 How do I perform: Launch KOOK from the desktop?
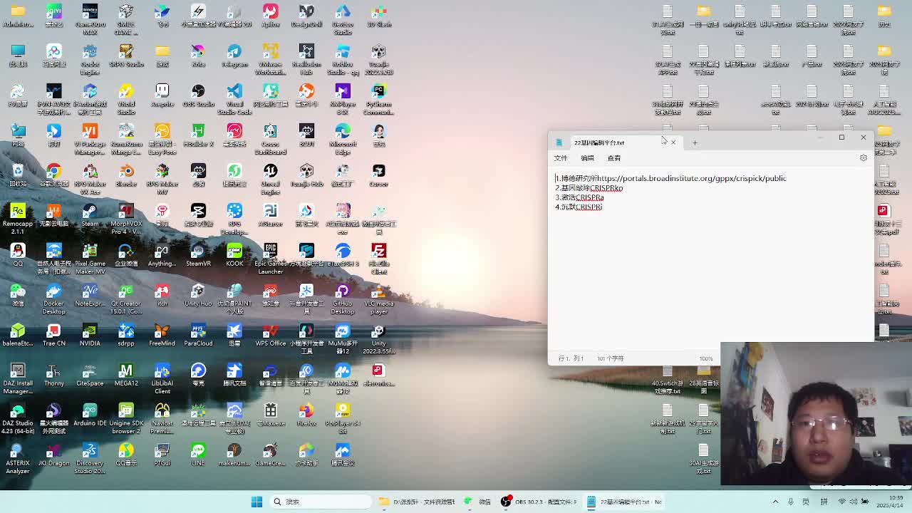click(234, 255)
